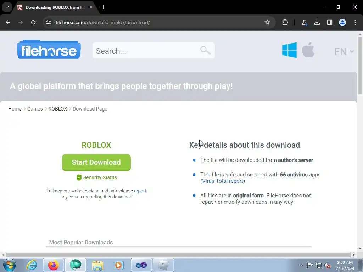Image resolution: width=363 pixels, height=272 pixels.
Task: Click the green Security Status shield
Action: click(79, 177)
